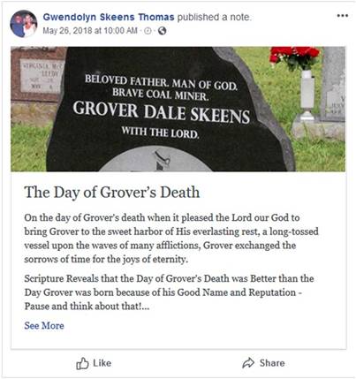The height and width of the screenshot is (379, 356).
Task: Click the red flowers in the photo
Action: click(294, 56)
